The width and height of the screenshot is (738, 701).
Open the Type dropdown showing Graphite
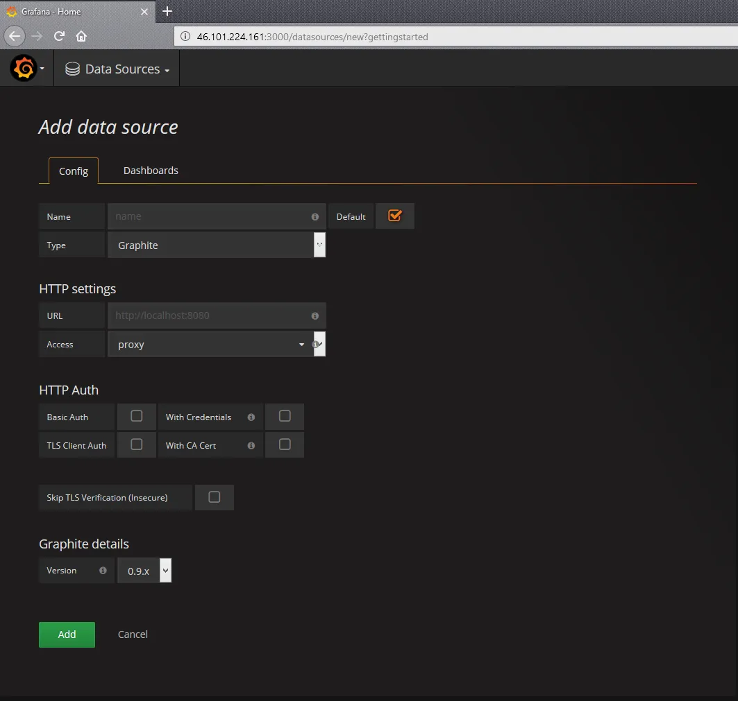pos(217,245)
